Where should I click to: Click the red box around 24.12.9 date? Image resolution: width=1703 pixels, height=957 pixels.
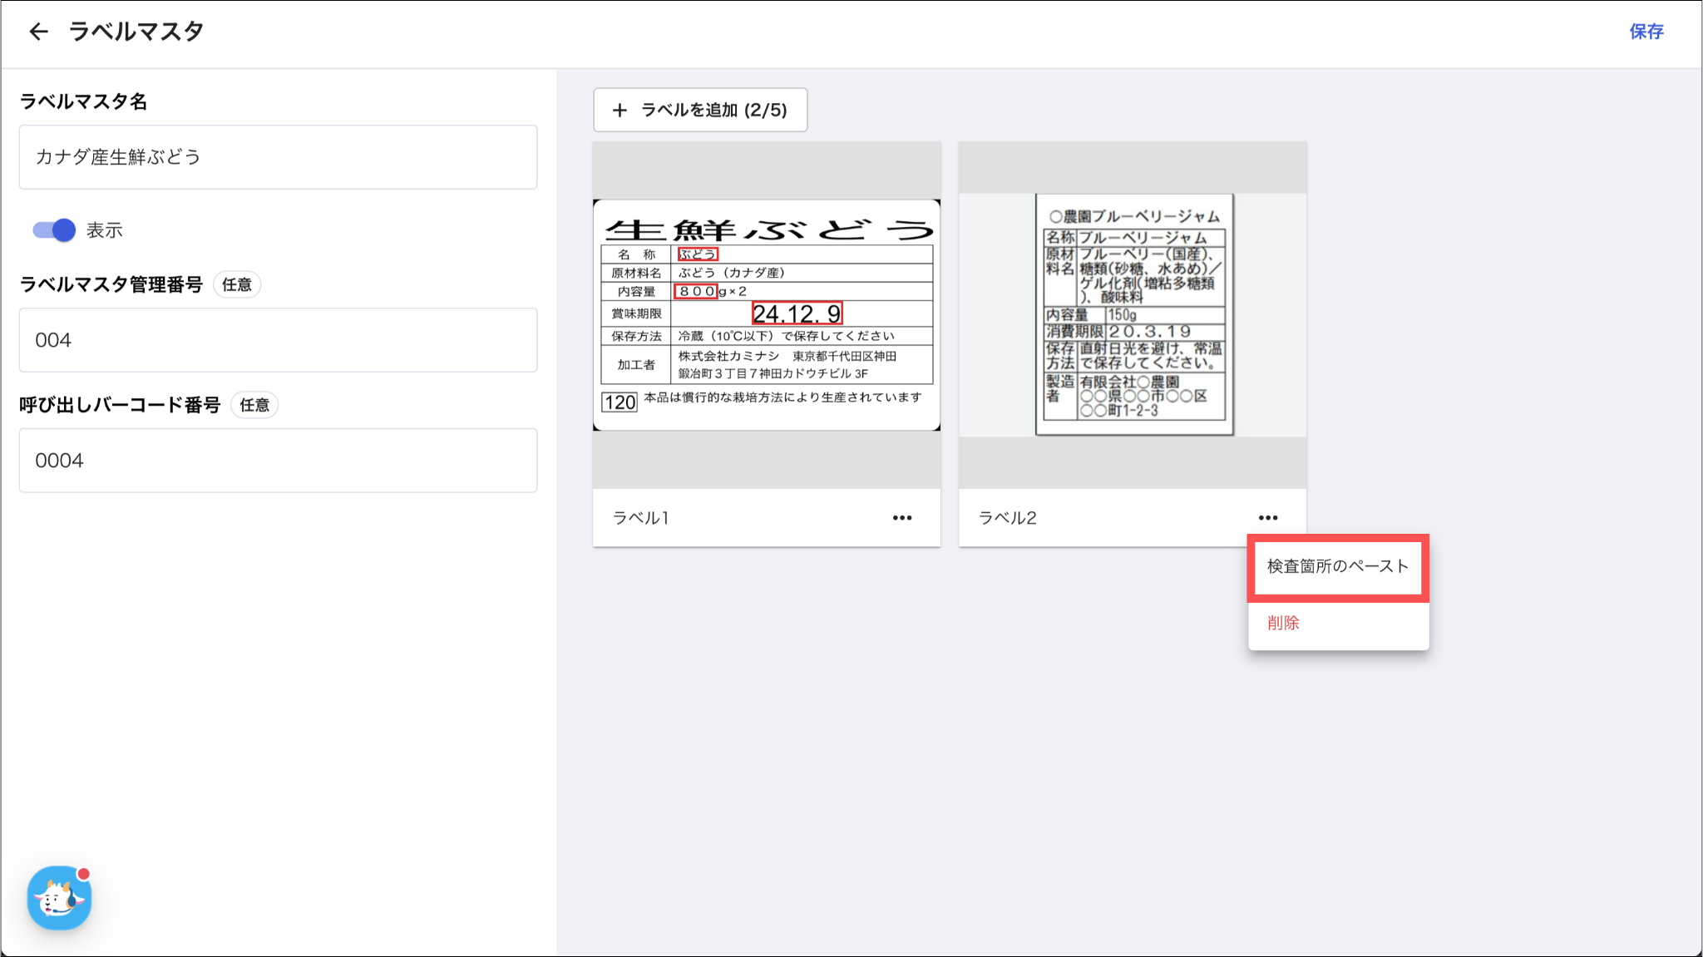point(797,313)
